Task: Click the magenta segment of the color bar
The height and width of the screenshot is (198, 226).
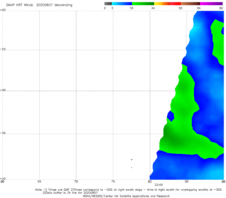Action: (x=211, y=4)
